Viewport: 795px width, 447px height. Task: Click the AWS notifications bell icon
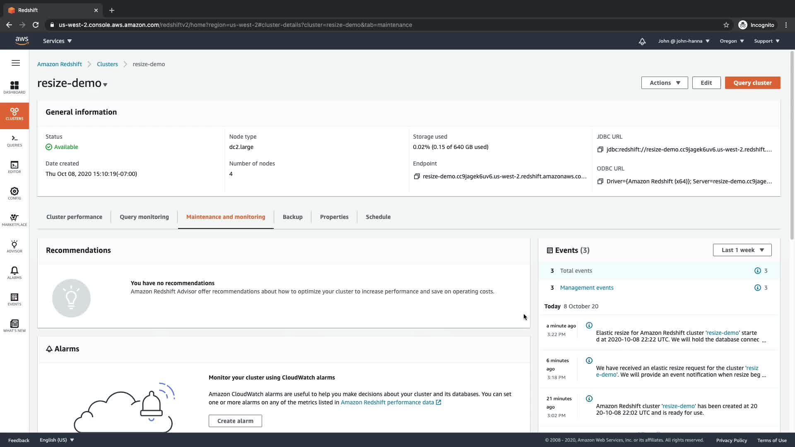pos(642,41)
